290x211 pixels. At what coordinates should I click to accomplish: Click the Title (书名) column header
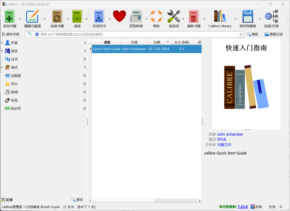coord(107,42)
